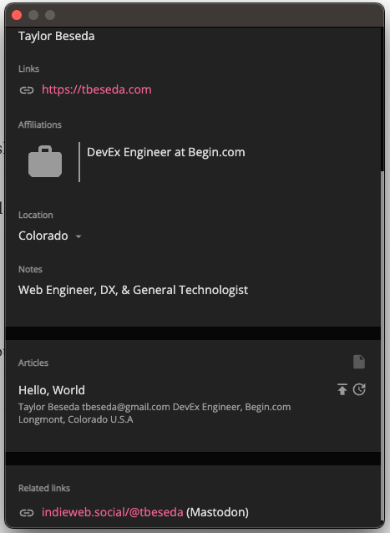
Task: Click the briefcase affiliation icon
Action: (x=45, y=161)
